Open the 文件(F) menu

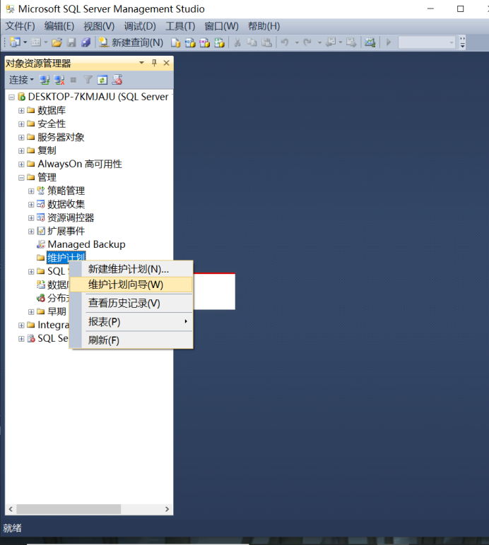click(20, 26)
